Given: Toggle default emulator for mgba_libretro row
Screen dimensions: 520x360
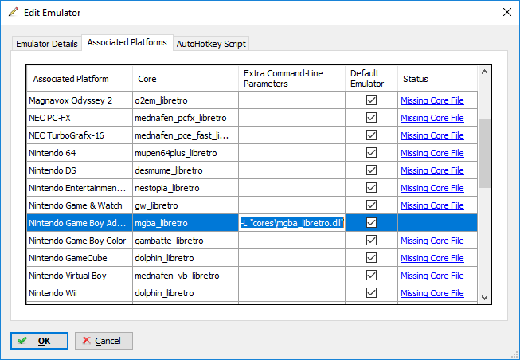Looking at the screenshot, I should pos(371,223).
